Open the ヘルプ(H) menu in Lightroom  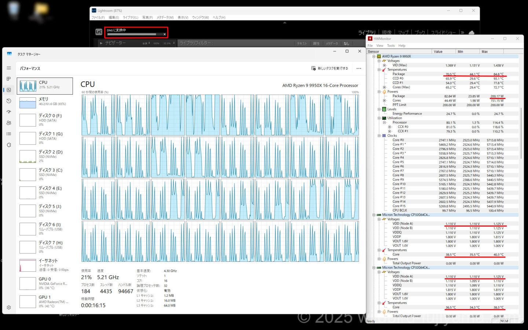pyautogui.click(x=219, y=18)
